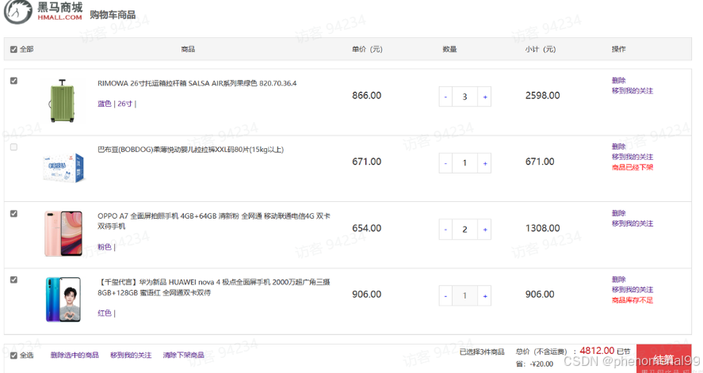703x373 pixels.
Task: Move 巴布豆 diaper item to 我的关注
Action: pos(632,157)
